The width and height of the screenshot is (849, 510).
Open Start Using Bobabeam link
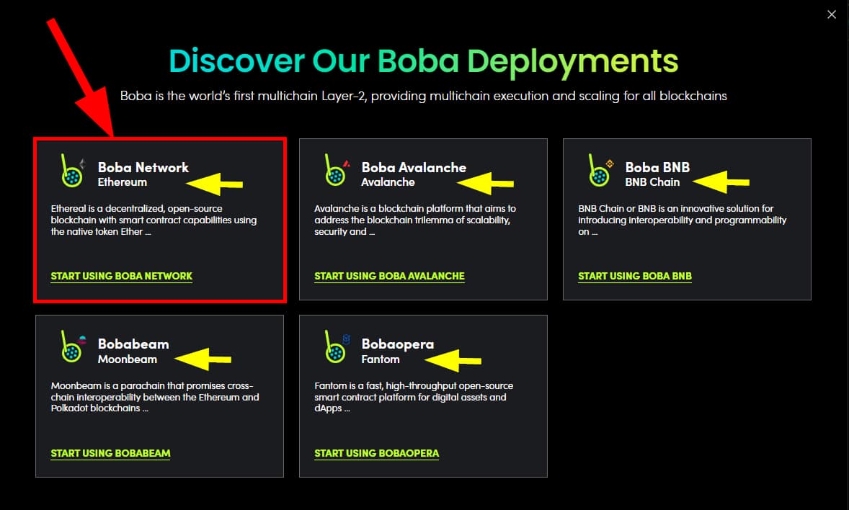[110, 453]
